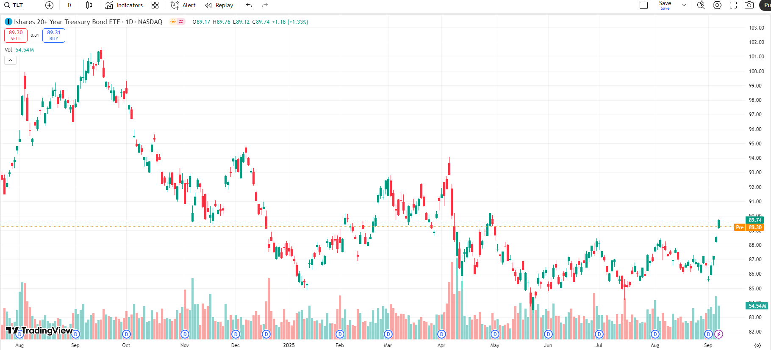Click the undo arrow
This screenshot has height=350, width=771.
pyautogui.click(x=249, y=5)
